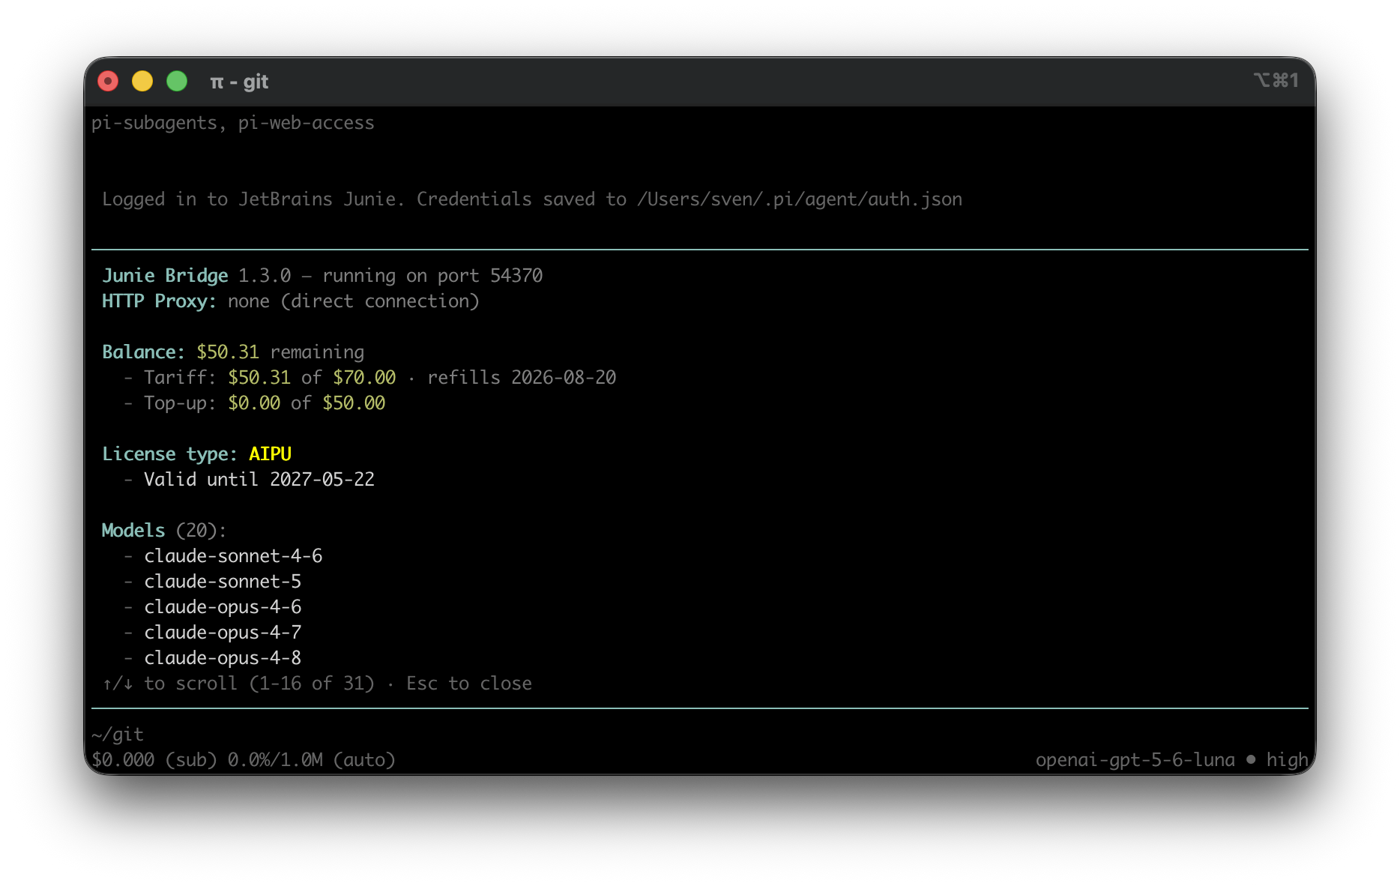Click the 'HTTP Proxy:' label
1400x886 pixels.
tap(160, 301)
